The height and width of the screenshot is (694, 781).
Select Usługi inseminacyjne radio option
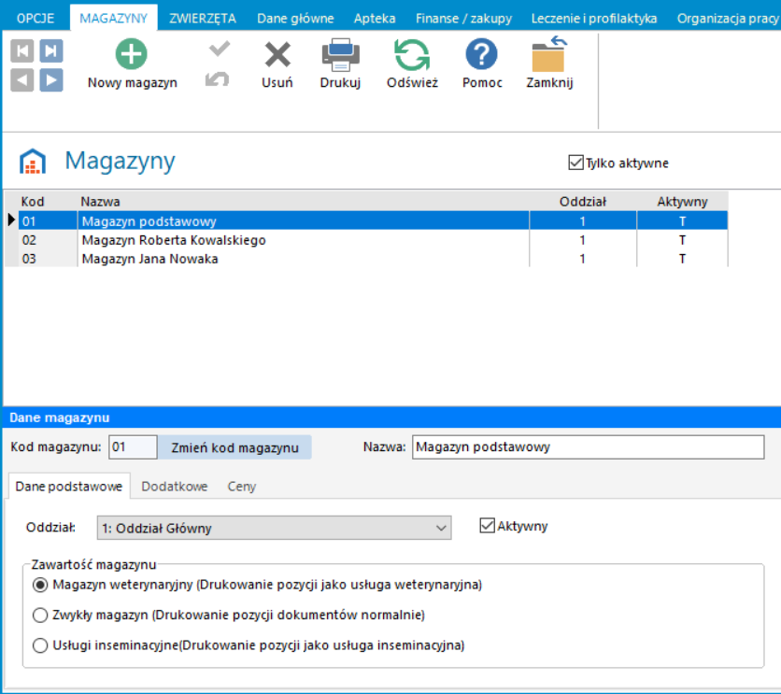pyautogui.click(x=40, y=645)
